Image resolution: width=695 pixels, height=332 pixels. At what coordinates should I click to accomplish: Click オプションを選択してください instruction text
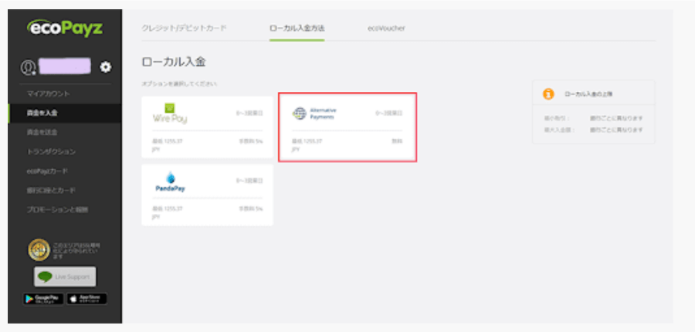point(179,83)
